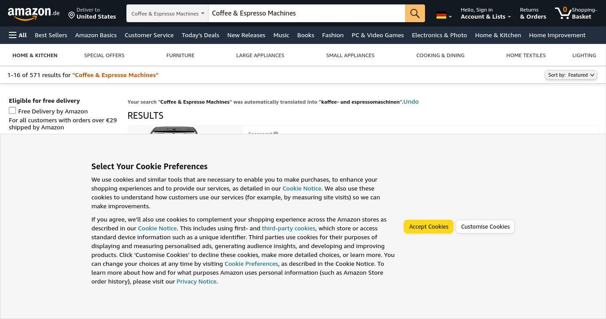
Task: Select HOME & KITCHEN subnav tab
Action: [35, 55]
